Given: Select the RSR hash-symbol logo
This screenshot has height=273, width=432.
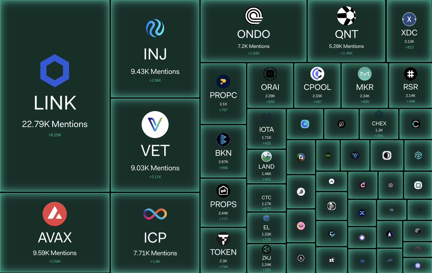Looking at the screenshot, I should [x=410, y=74].
